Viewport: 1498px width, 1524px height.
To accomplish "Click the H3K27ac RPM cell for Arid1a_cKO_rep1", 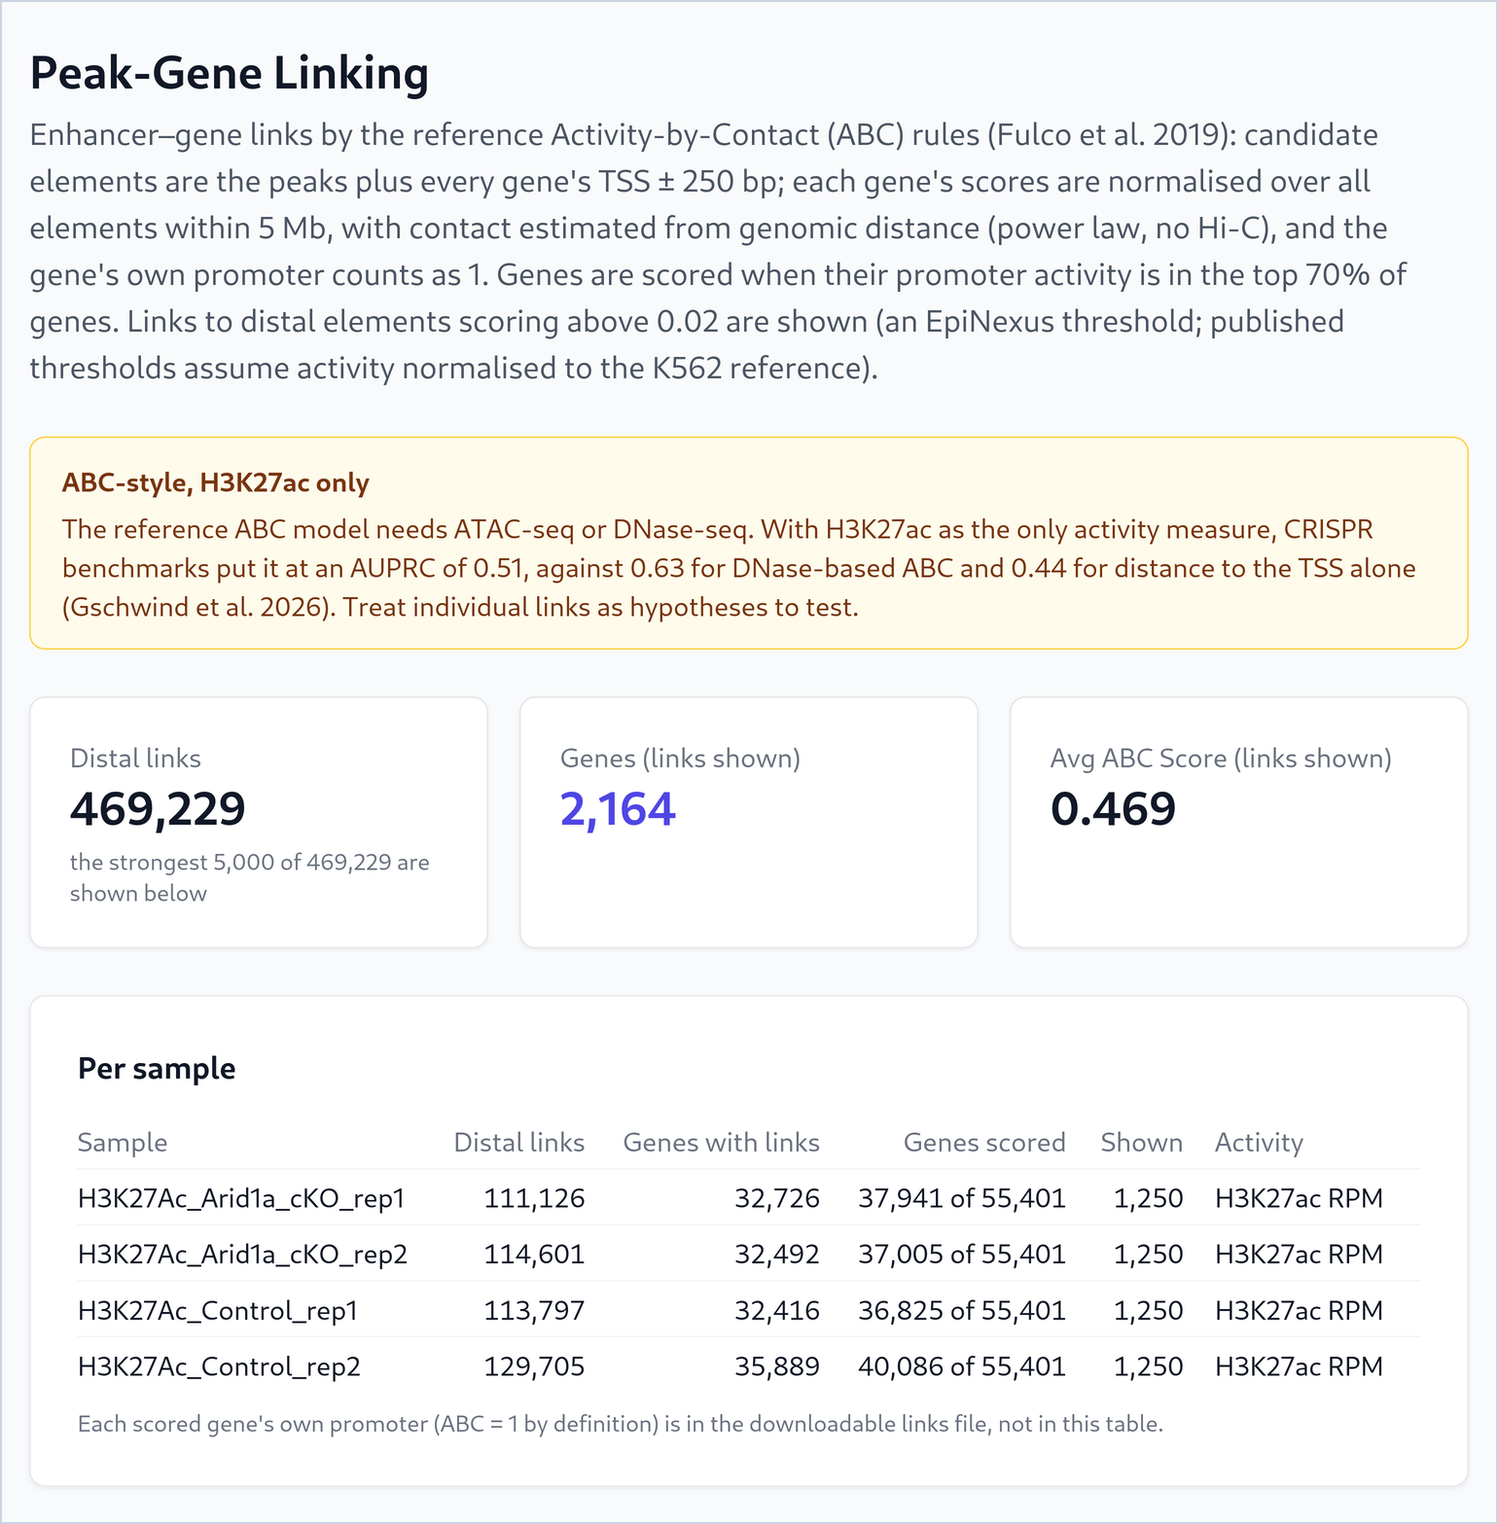I will [1299, 1198].
